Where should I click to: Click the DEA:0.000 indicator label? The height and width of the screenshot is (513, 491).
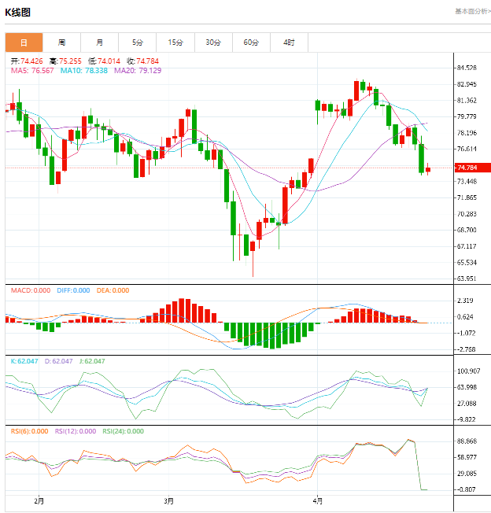(113, 290)
